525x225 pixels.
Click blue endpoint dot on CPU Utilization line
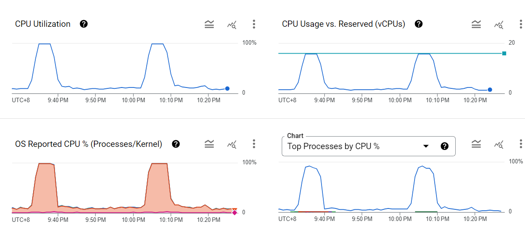point(227,88)
